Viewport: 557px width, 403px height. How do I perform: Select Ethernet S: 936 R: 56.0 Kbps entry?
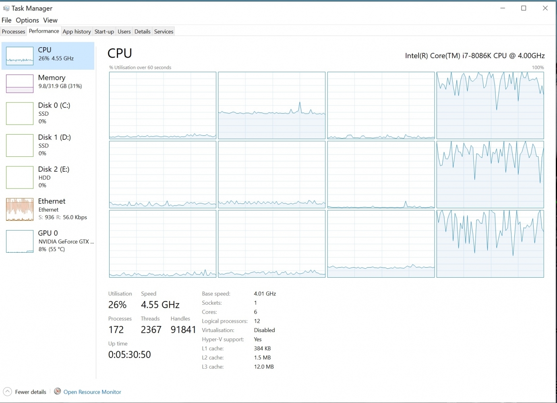[48, 209]
